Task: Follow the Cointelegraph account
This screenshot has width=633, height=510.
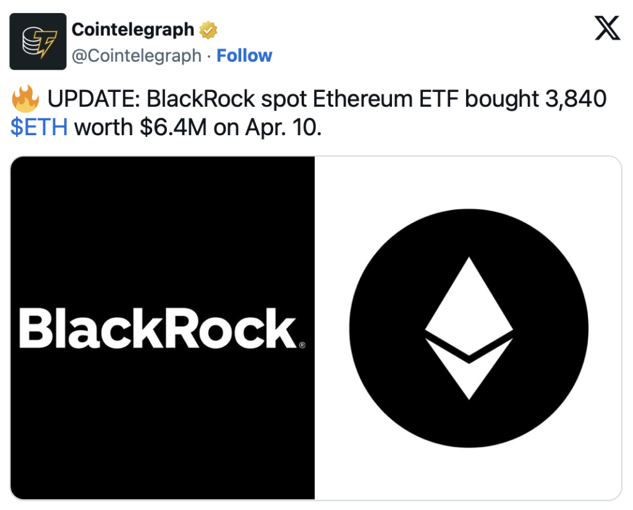Action: pos(244,56)
